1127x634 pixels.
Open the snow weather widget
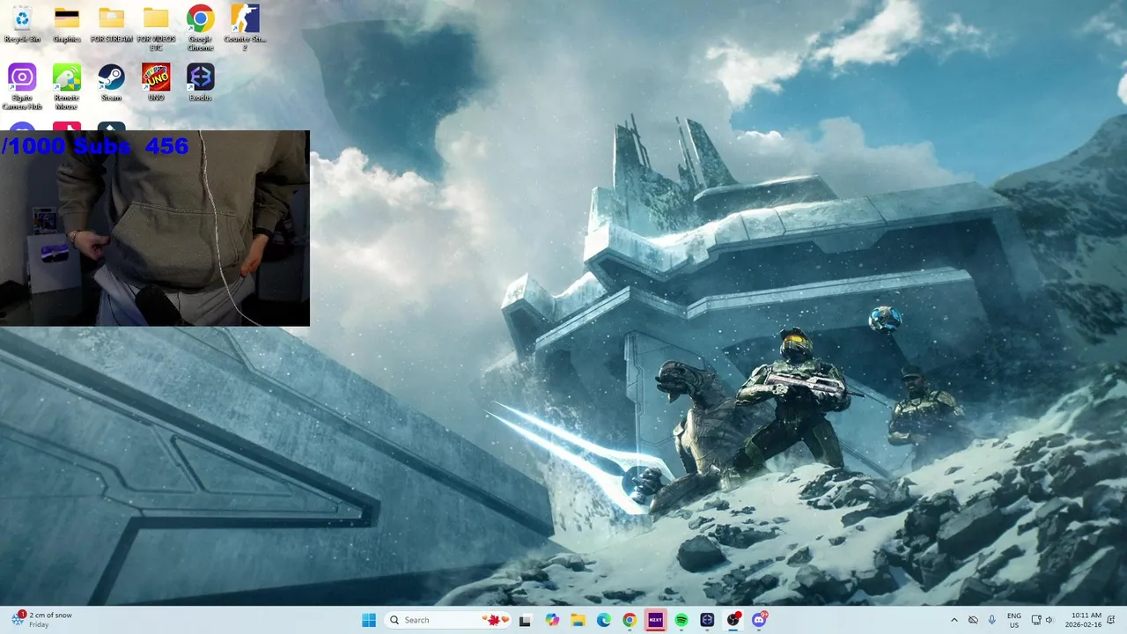42,620
